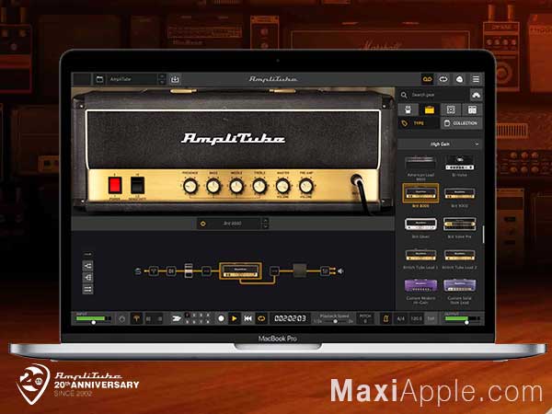Step the Brit 8000 amp model arrows
Viewport: 552px width, 414px height.
coord(266,224)
